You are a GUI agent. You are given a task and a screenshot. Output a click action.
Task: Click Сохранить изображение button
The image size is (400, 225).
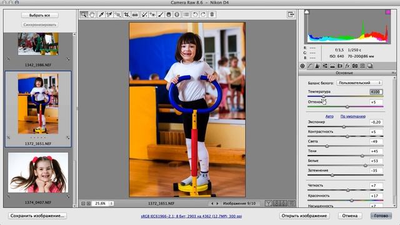(37, 216)
